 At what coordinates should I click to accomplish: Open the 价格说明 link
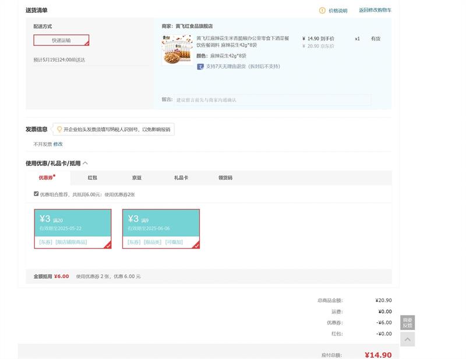click(x=337, y=10)
